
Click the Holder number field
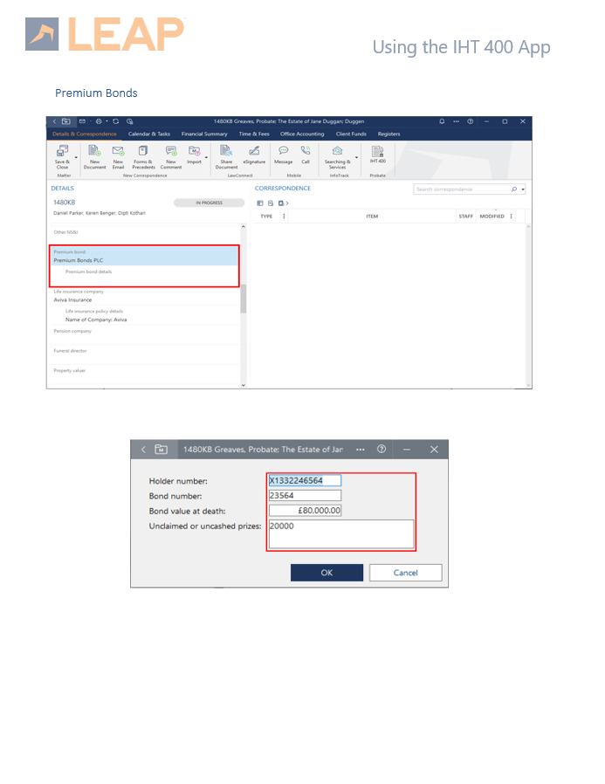305,480
